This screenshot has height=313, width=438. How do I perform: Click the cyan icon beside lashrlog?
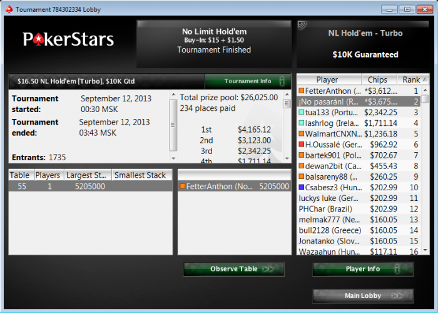pos(302,123)
